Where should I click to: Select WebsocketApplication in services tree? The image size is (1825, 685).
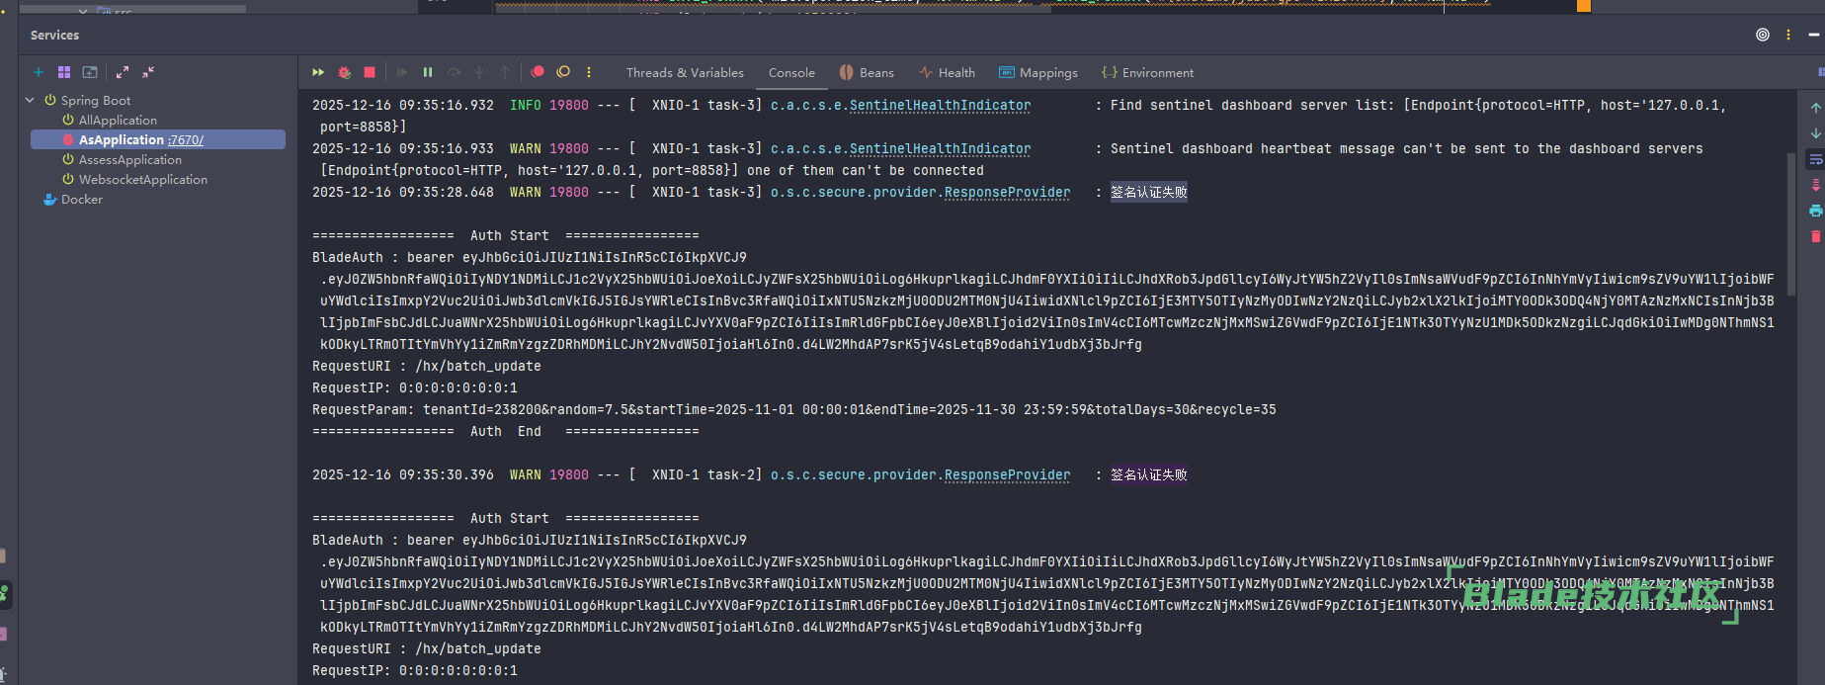(x=142, y=180)
